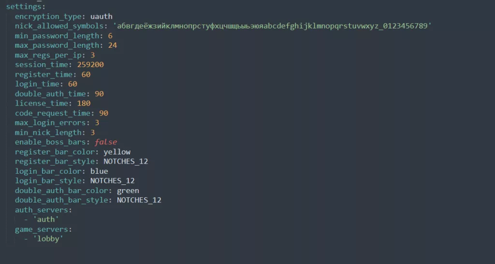
Task: Click the register_bar_style value NOTCHES_12
Action: pyautogui.click(x=126, y=161)
